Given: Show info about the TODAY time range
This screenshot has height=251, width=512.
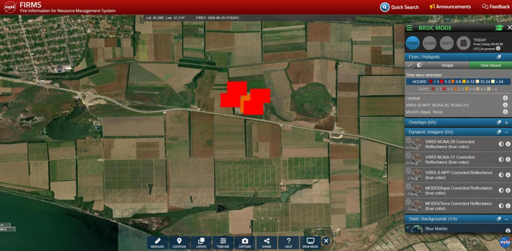Looking at the screenshot, I should click(498, 48).
